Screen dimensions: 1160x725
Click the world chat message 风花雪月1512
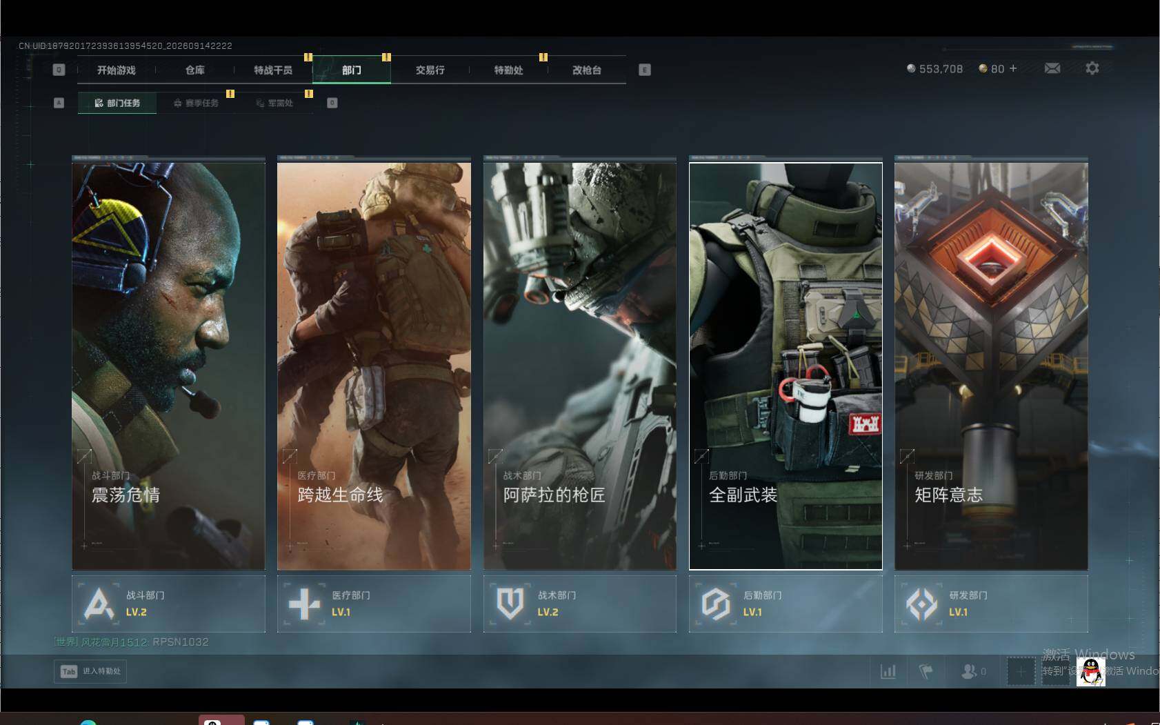tap(131, 642)
